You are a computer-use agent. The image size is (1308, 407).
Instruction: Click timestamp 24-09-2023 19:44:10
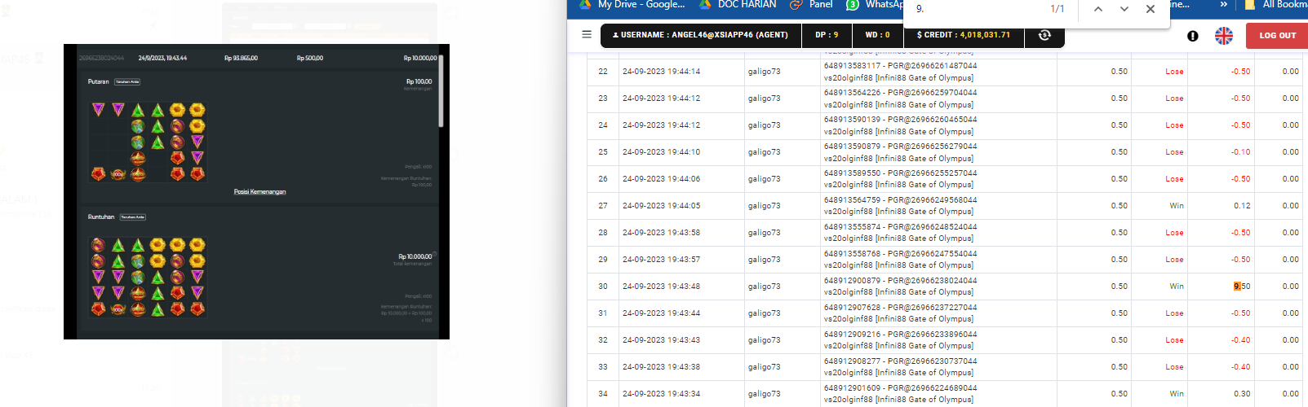point(661,152)
